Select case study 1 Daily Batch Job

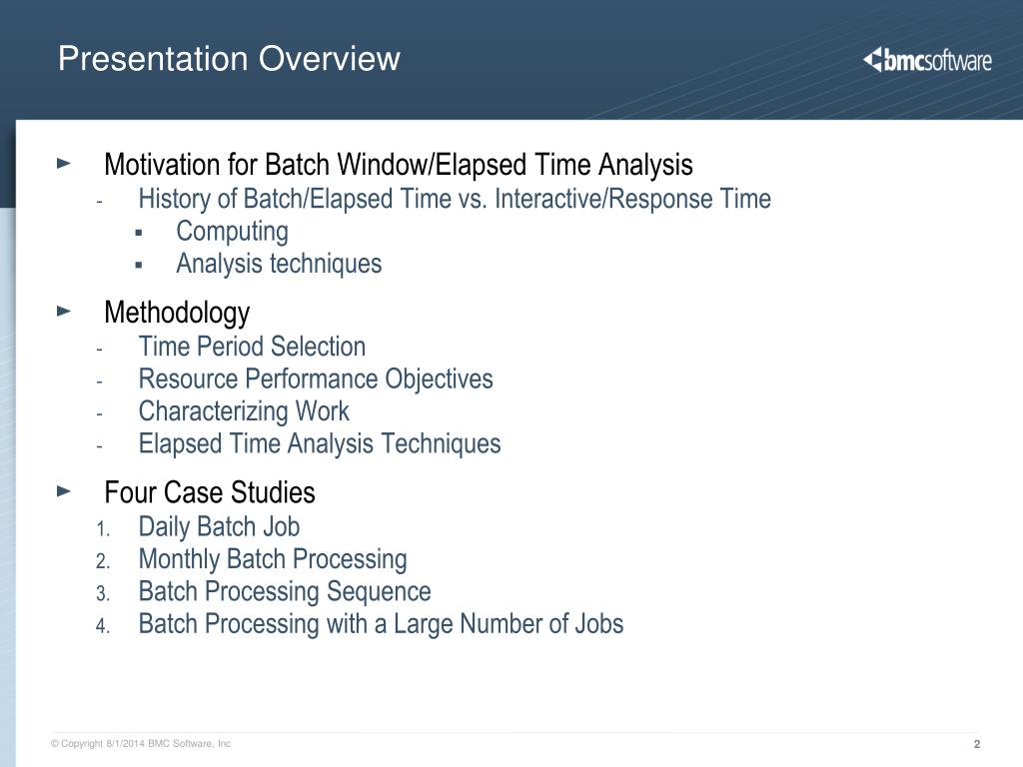click(219, 527)
